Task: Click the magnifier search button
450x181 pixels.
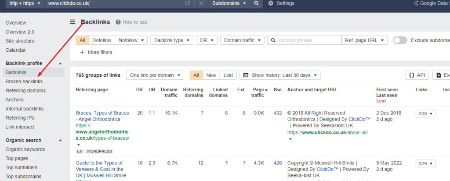Action: point(256,4)
